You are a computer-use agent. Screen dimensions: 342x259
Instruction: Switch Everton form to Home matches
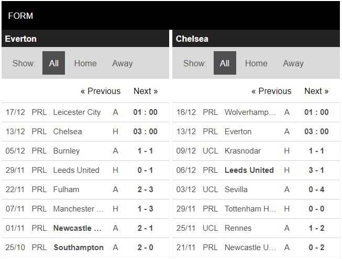pyautogui.click(x=85, y=63)
